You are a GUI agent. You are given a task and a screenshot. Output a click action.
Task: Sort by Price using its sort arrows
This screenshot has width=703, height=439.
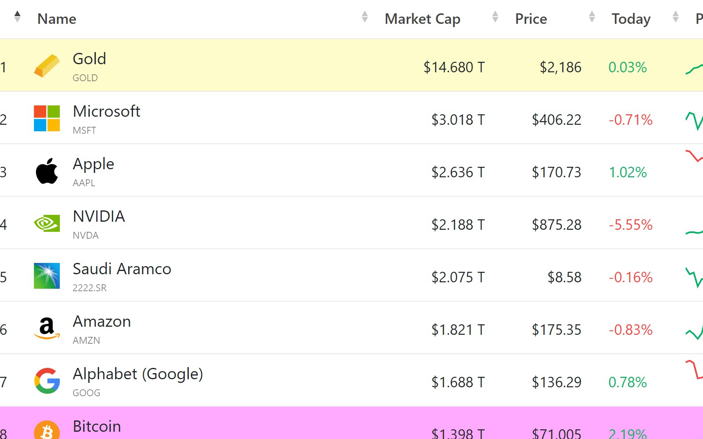592,17
